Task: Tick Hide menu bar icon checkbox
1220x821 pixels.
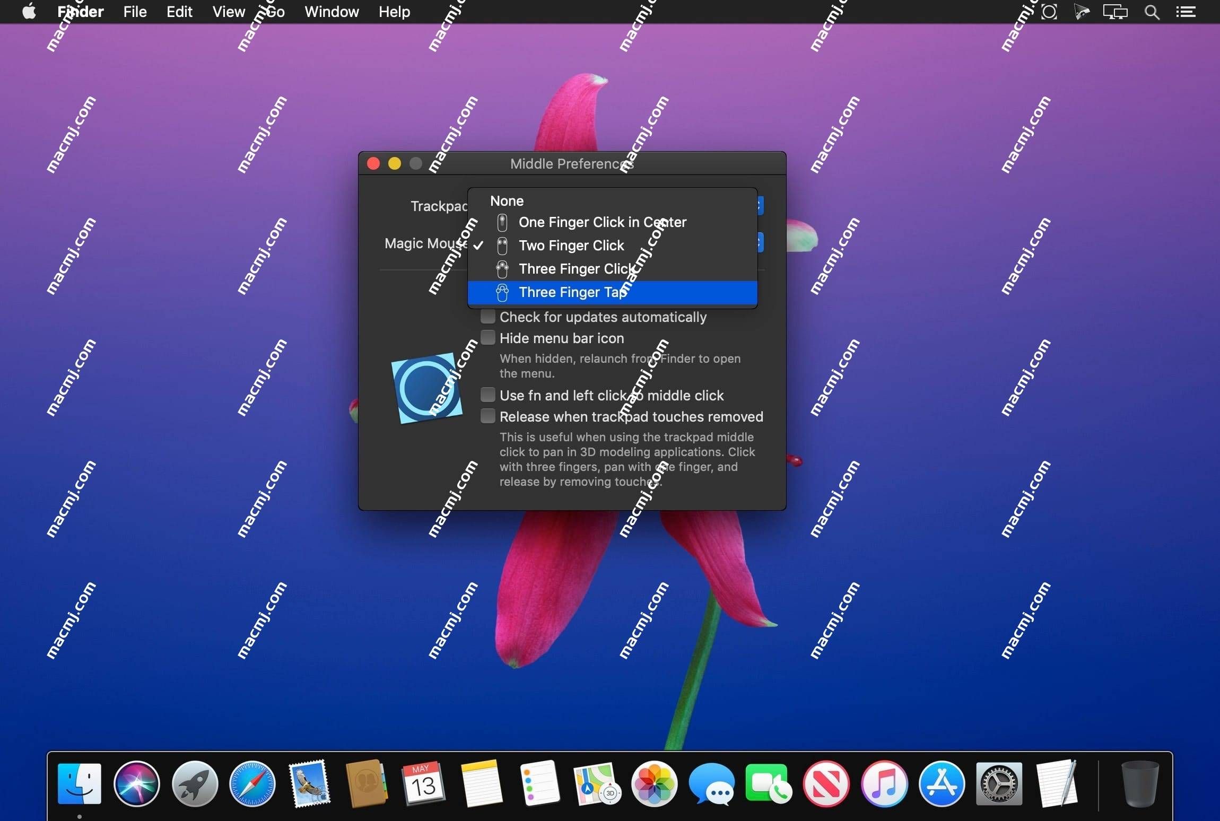Action: (x=487, y=338)
